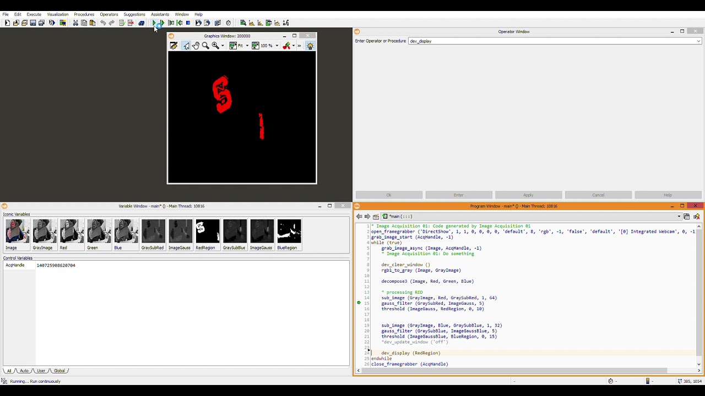Click the Apply button in Operator Window

(528, 195)
